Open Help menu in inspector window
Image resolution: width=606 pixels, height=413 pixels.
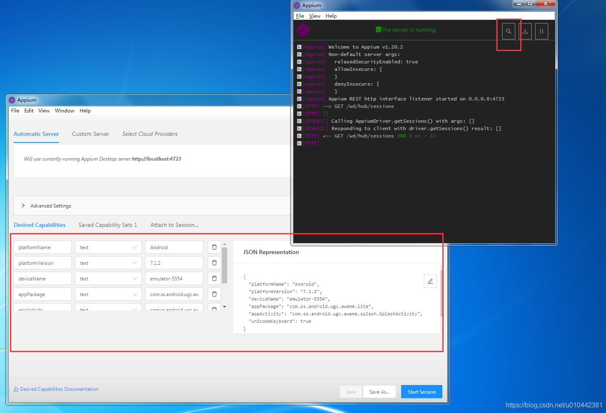point(85,111)
